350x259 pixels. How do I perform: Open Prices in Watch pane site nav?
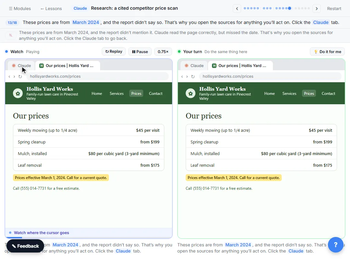[136, 94]
